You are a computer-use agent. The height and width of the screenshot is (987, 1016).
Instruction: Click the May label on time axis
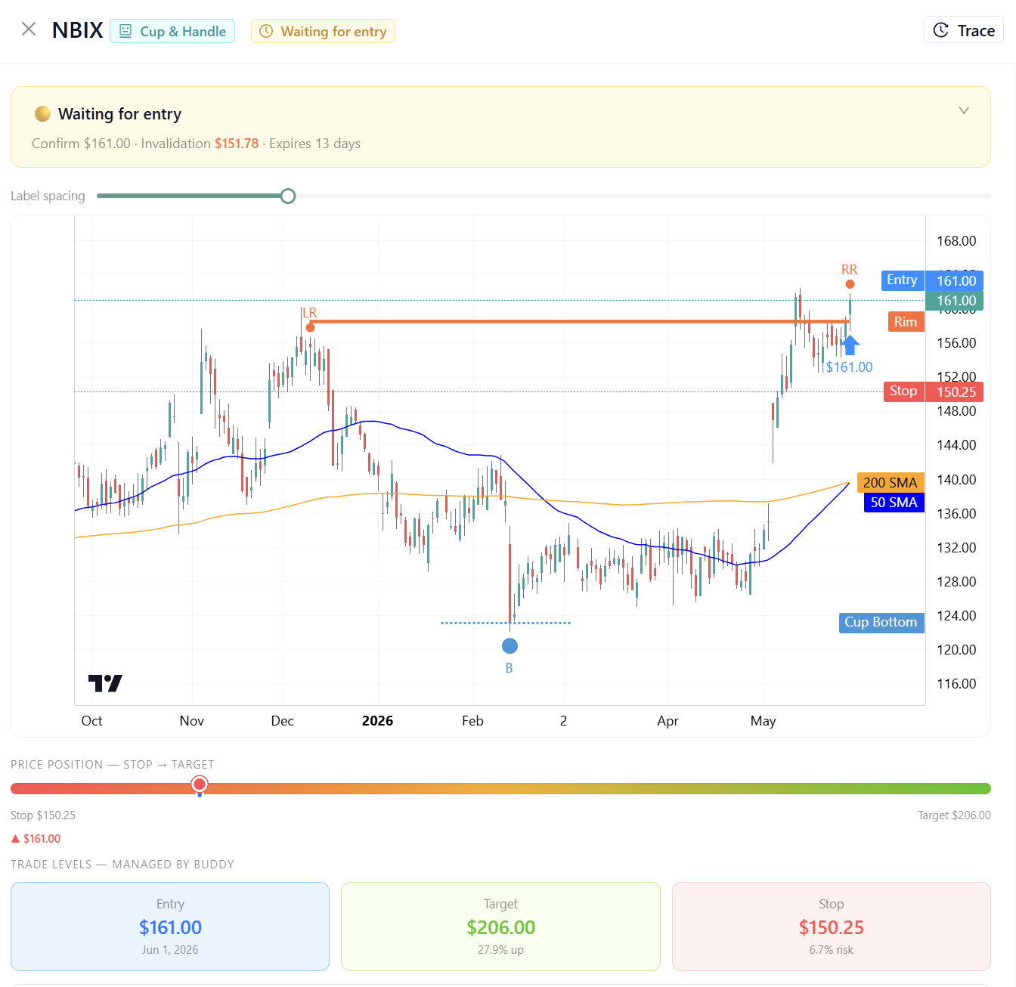pos(764,721)
